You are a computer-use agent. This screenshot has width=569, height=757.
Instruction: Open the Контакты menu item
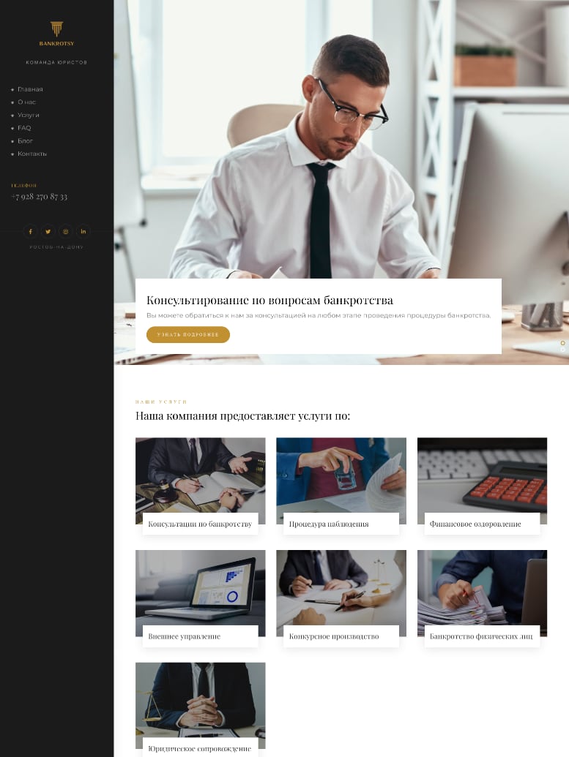click(32, 154)
